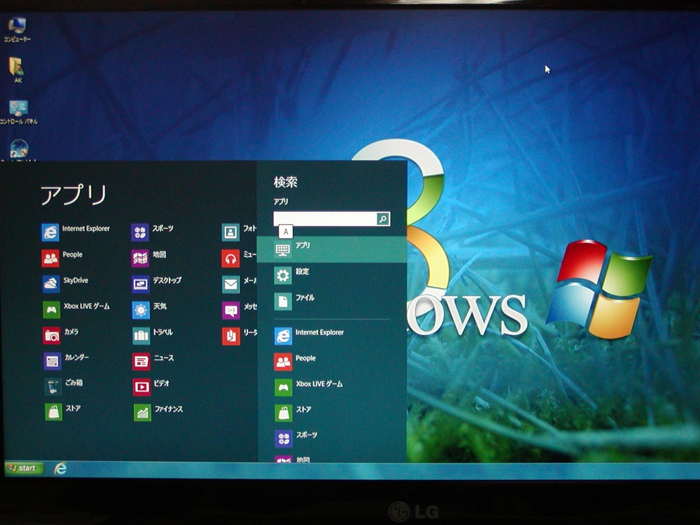Open the 天気 (Weather) app
The height and width of the screenshot is (525, 700).
[149, 310]
